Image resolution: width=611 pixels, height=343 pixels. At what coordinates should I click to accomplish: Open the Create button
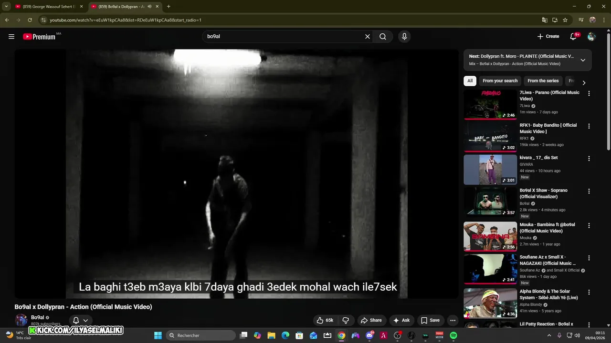pos(548,36)
